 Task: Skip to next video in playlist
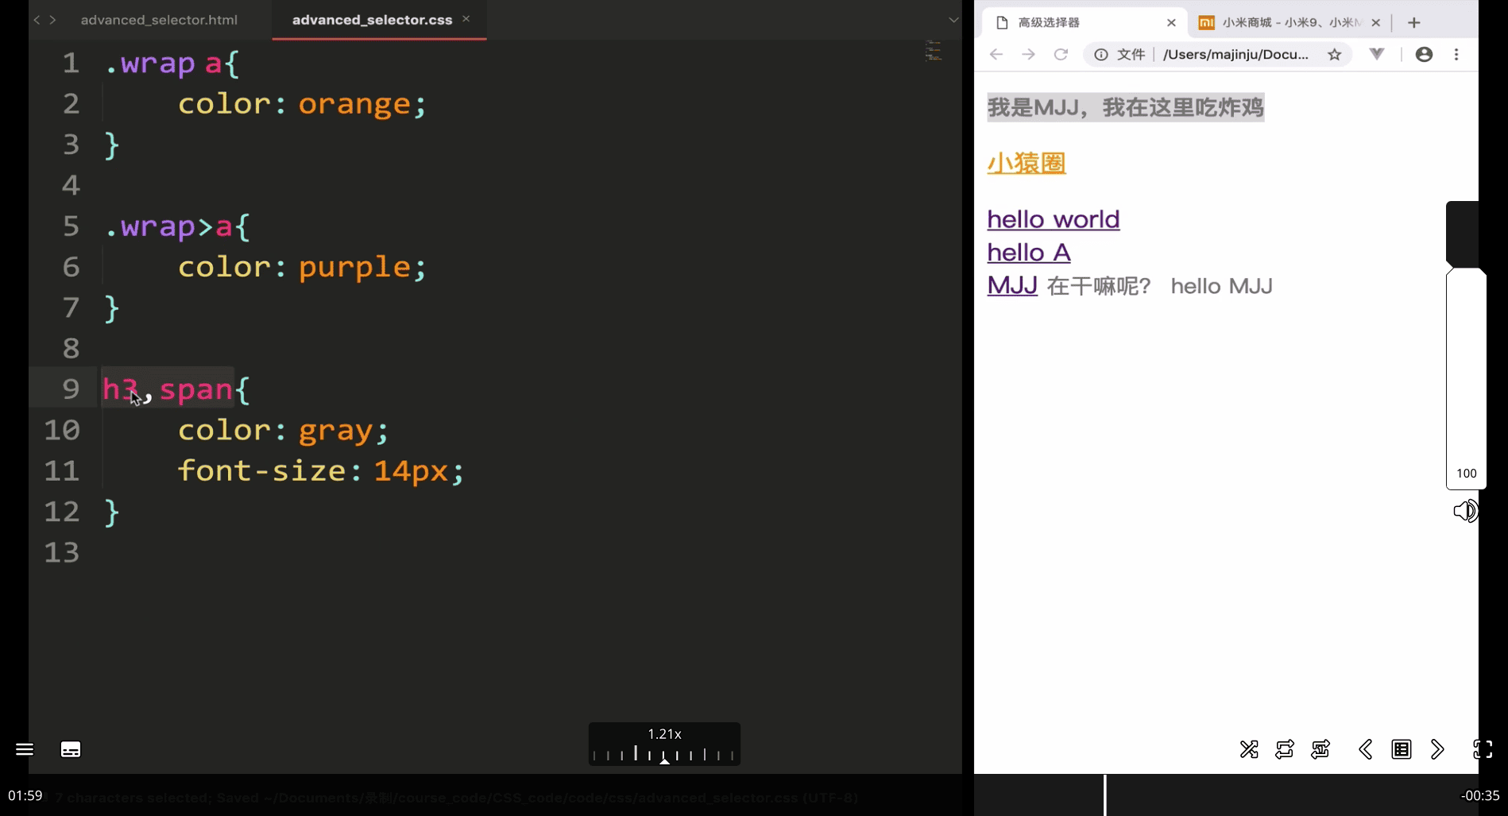pyautogui.click(x=1437, y=749)
